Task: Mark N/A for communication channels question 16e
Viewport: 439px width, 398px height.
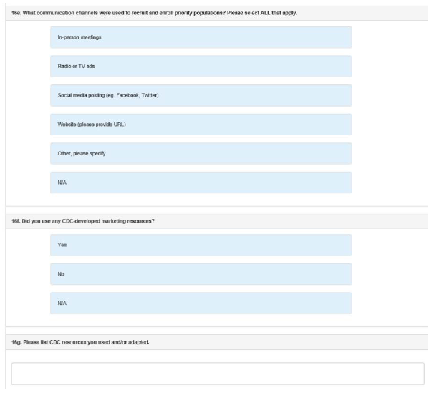Action: [x=201, y=183]
